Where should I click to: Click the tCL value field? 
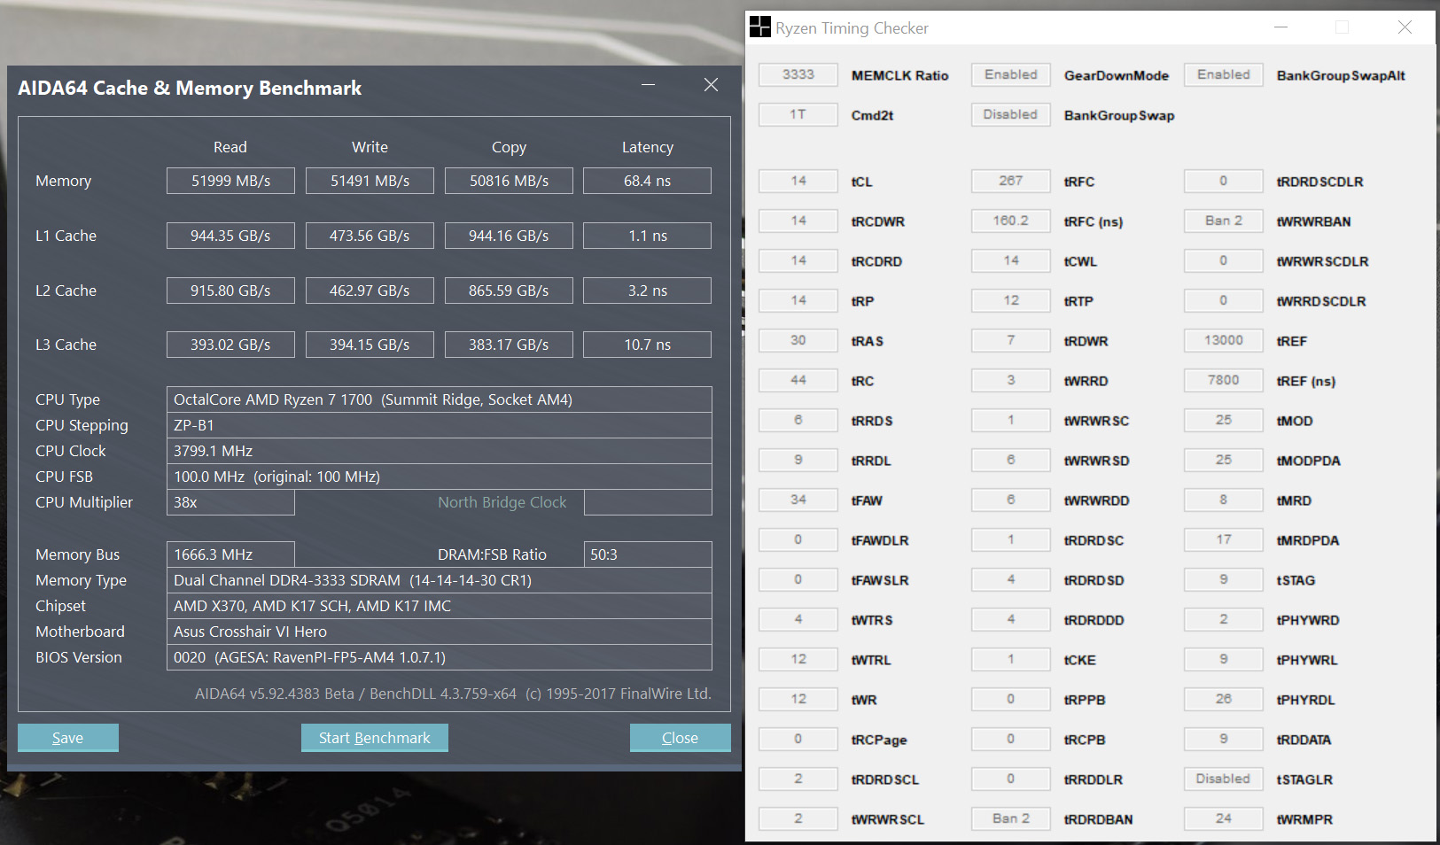(x=798, y=181)
